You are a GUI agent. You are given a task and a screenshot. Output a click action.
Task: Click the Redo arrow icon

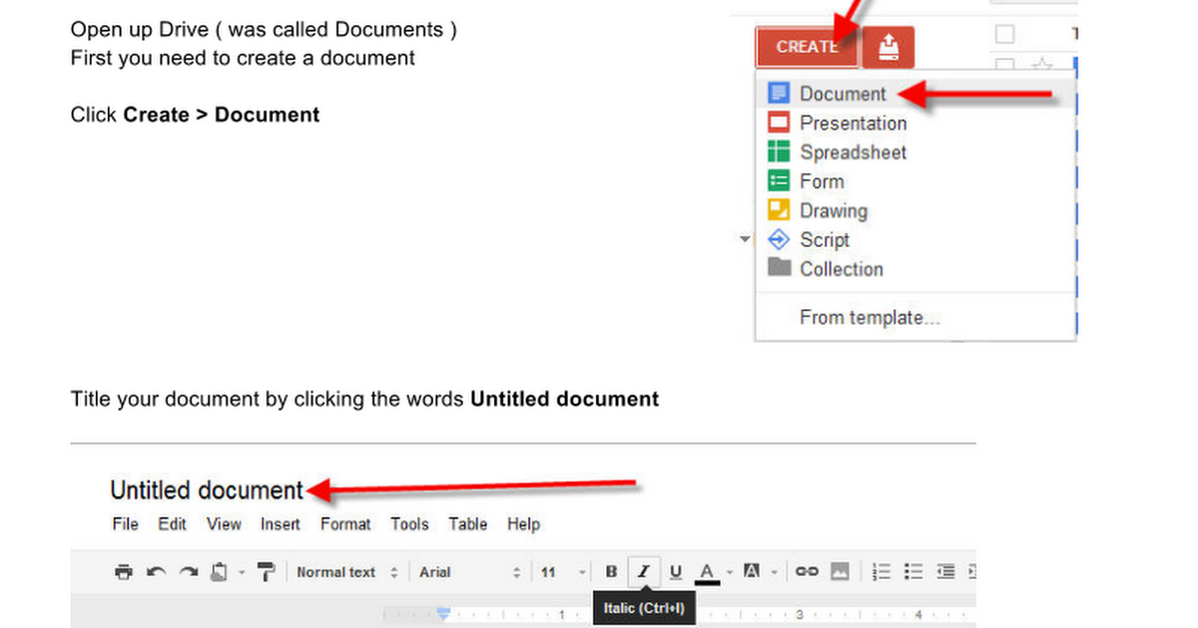188,572
